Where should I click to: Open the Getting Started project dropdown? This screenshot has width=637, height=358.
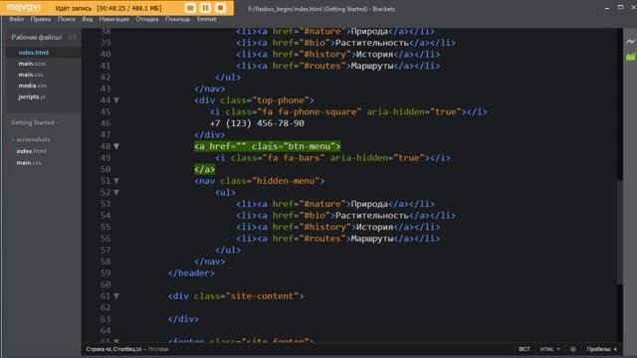coord(35,122)
